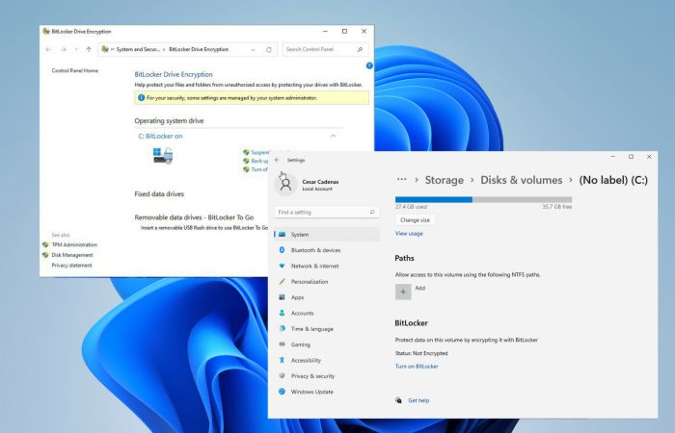Click Search Control Panel field

click(x=325, y=49)
